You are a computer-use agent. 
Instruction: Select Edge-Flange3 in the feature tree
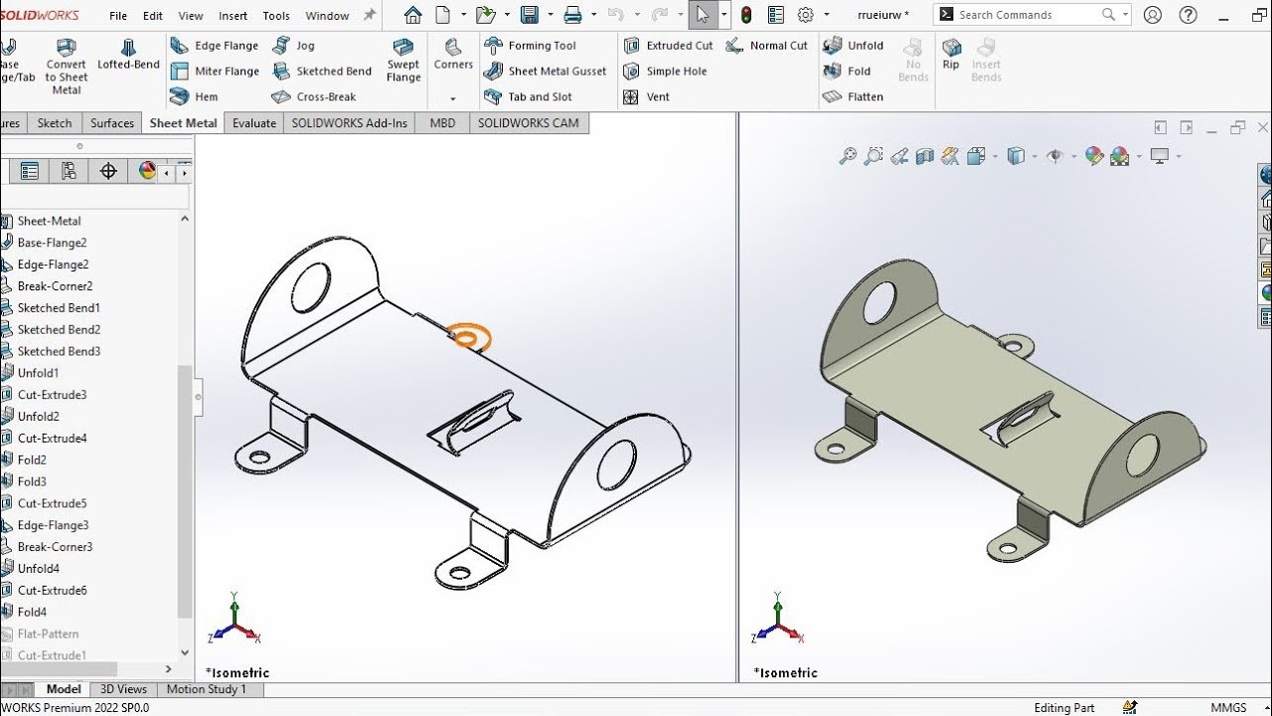[x=53, y=525]
